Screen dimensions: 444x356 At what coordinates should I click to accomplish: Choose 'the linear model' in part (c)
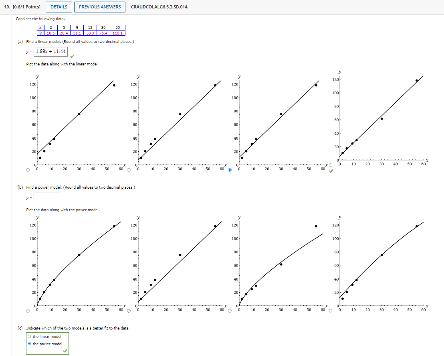tap(29, 336)
